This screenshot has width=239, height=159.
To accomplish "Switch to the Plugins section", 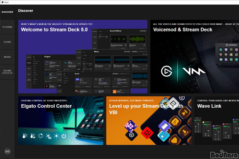I will coord(7,27).
